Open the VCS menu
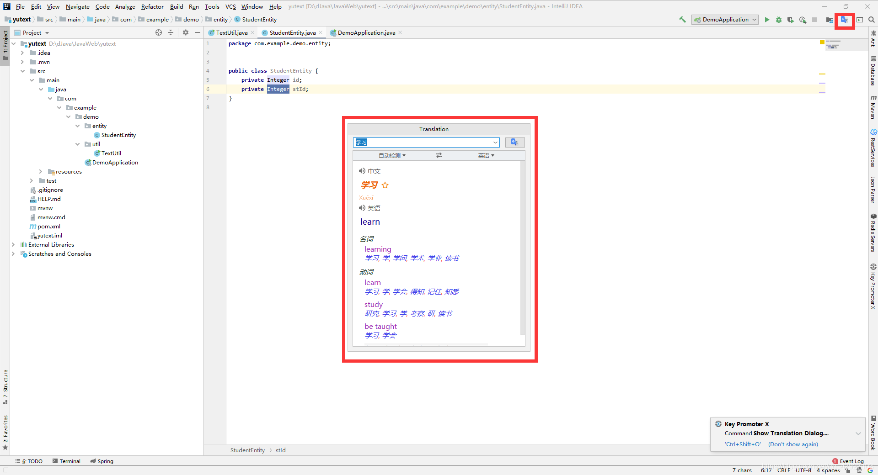Viewport: 878px width, 475px height. click(230, 6)
